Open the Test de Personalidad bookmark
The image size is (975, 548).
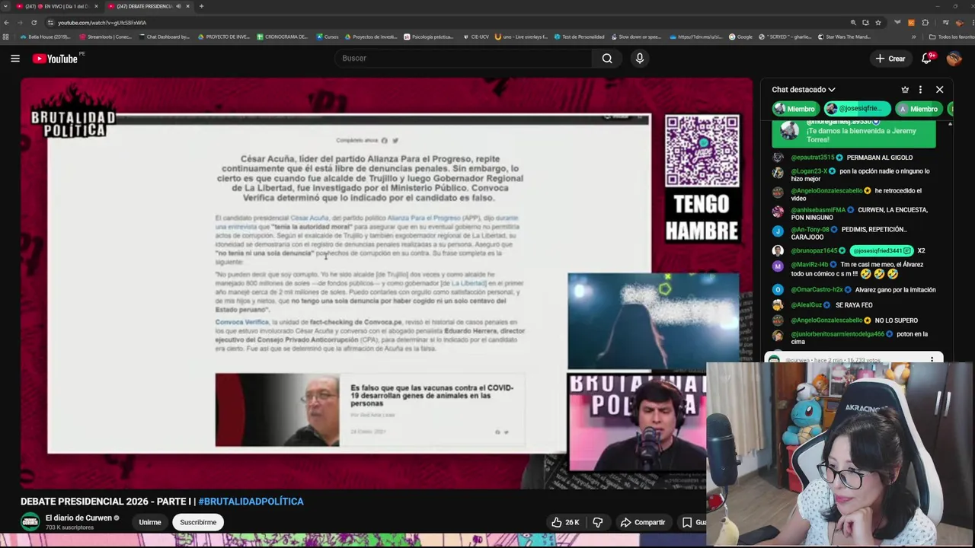[x=579, y=37]
